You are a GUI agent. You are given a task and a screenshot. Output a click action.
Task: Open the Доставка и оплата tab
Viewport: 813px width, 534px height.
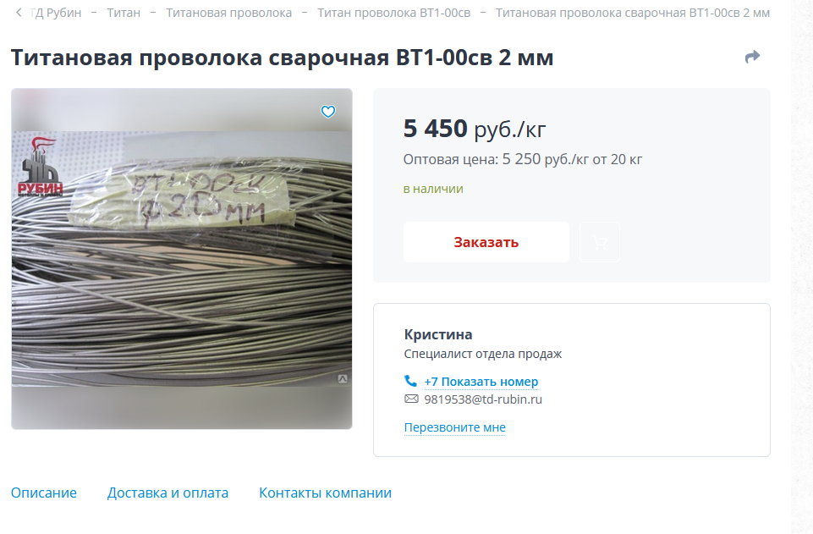point(168,493)
